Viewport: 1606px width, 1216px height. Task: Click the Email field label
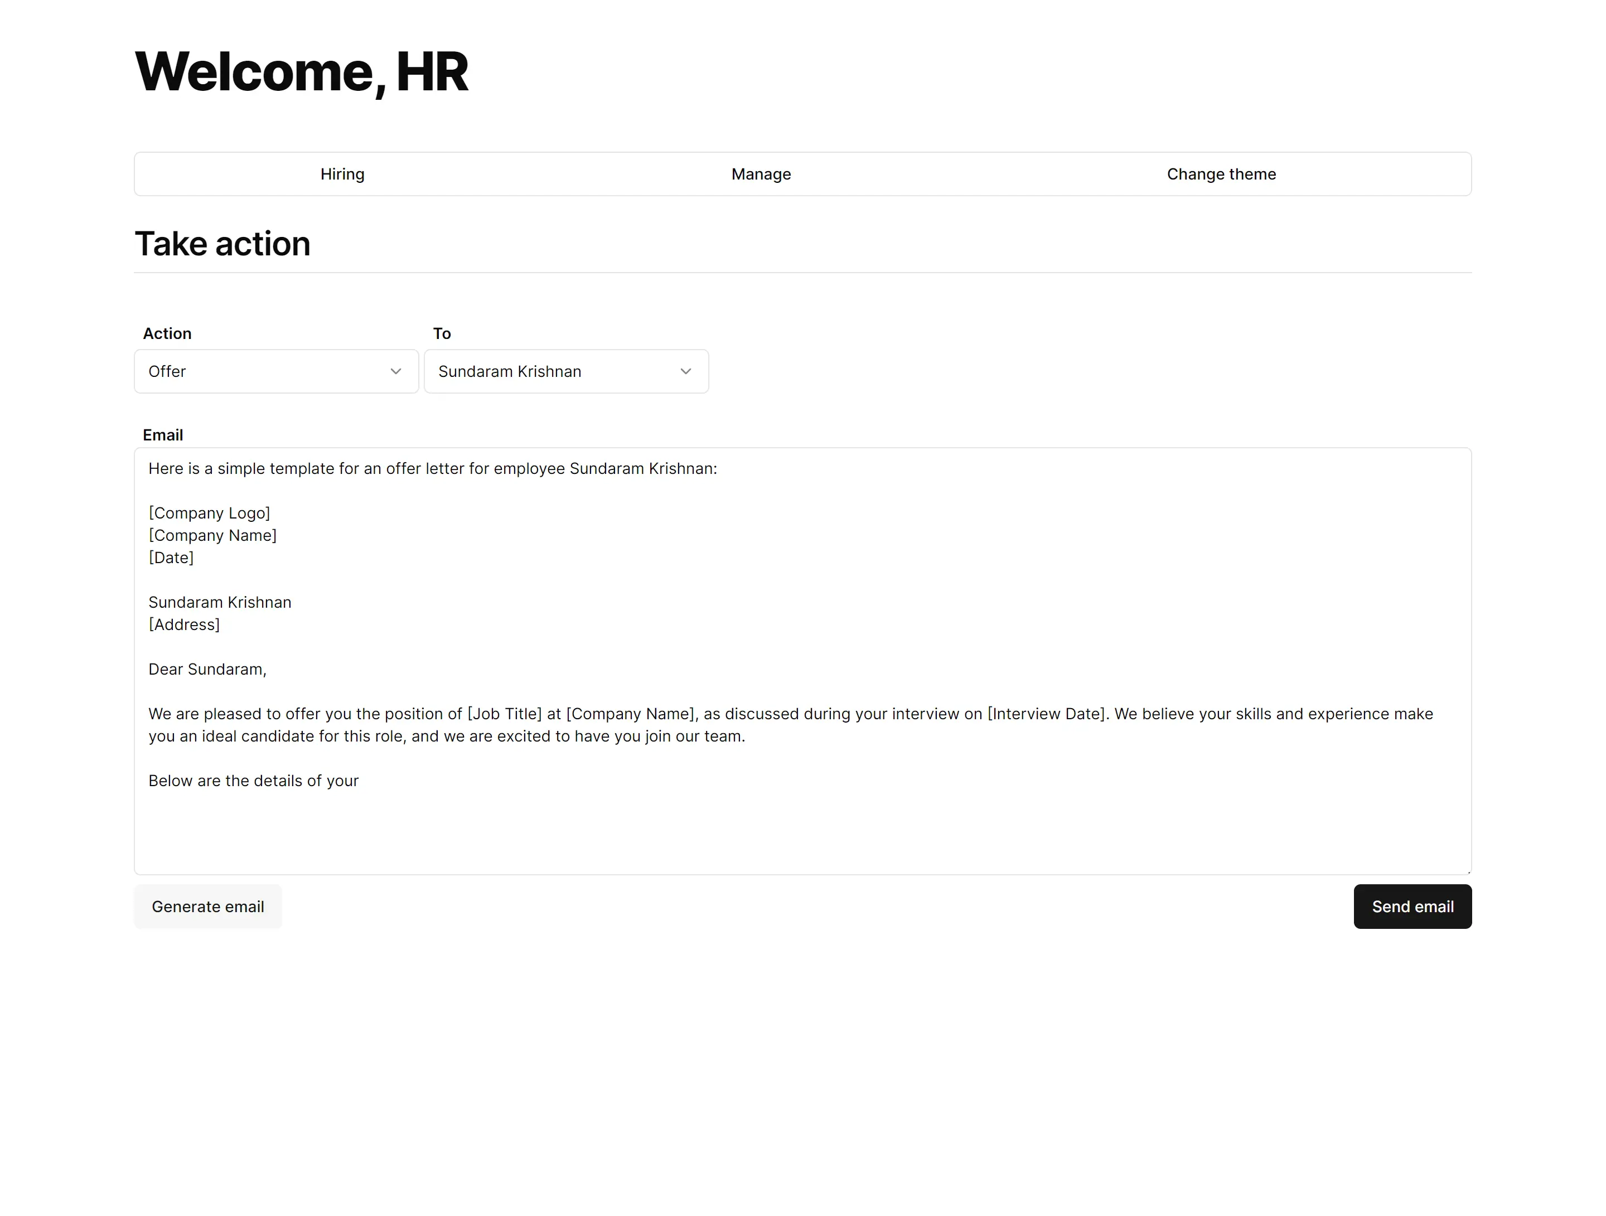click(163, 435)
